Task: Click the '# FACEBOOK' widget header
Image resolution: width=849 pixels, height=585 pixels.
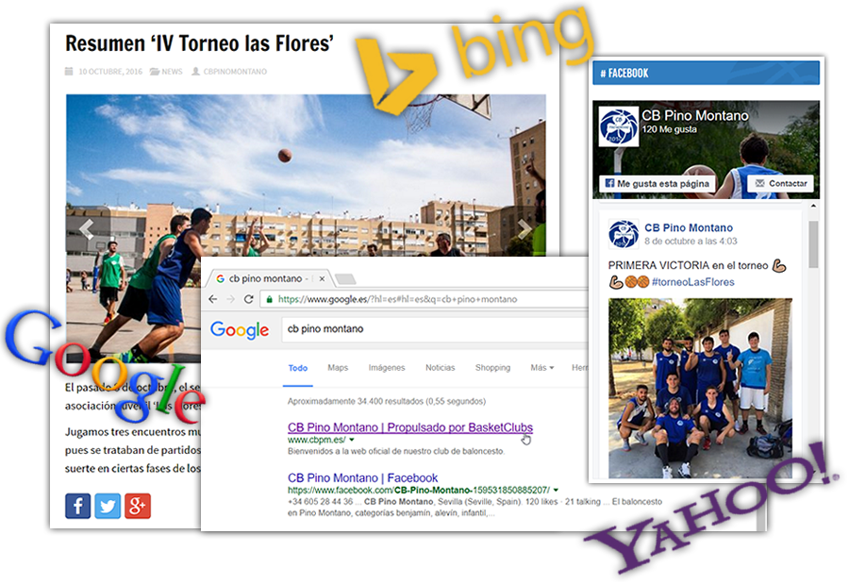Action: (x=706, y=73)
